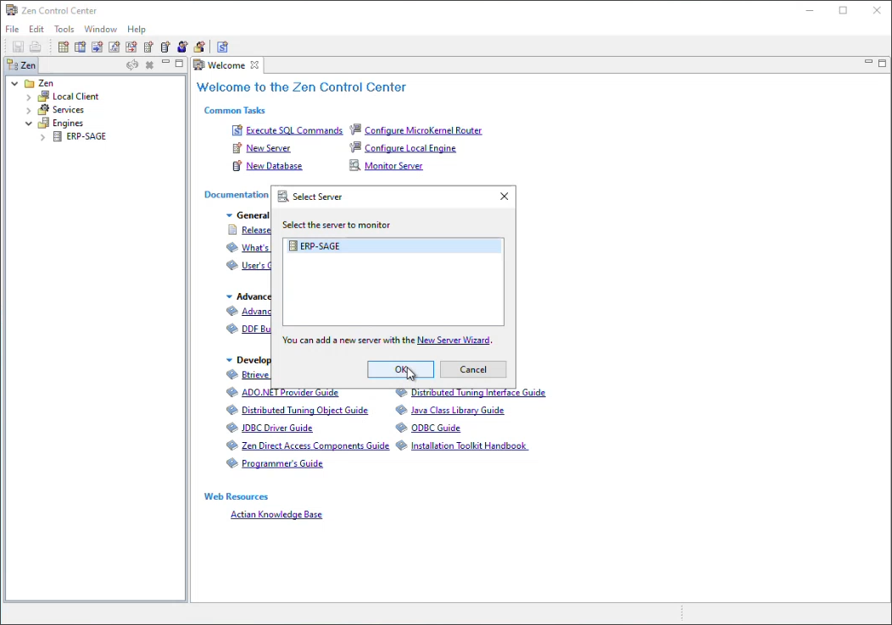Click the delete X icon in the Zen panel
Viewport: 892px width, 625px height.
coord(149,65)
